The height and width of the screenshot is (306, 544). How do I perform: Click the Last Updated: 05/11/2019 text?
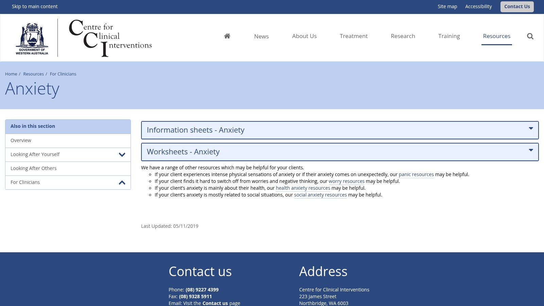point(170,226)
